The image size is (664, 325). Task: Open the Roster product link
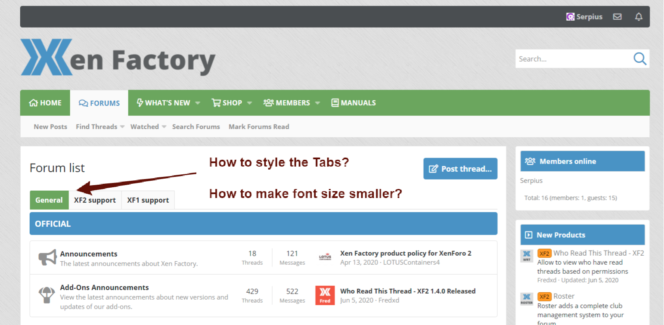tap(564, 296)
